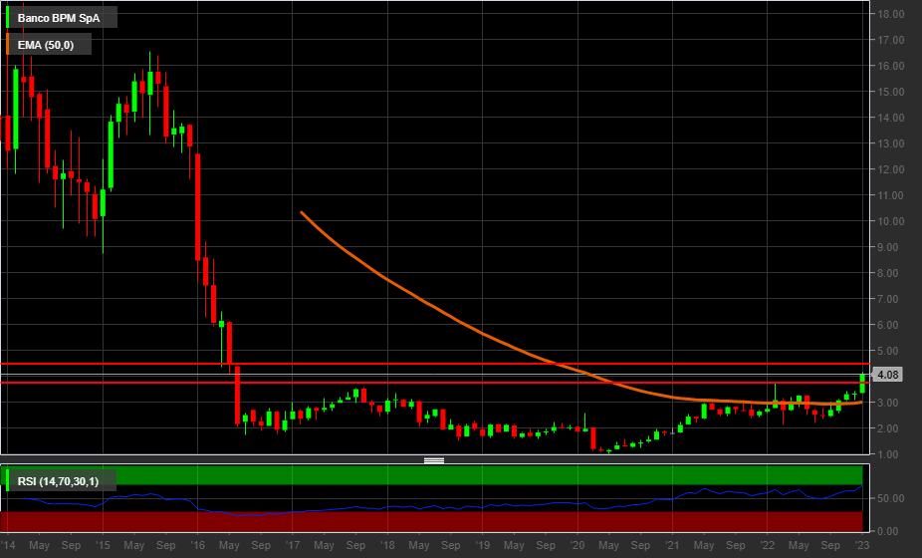Click the '22 year label on time axis
The image size is (922, 558).
767,545
